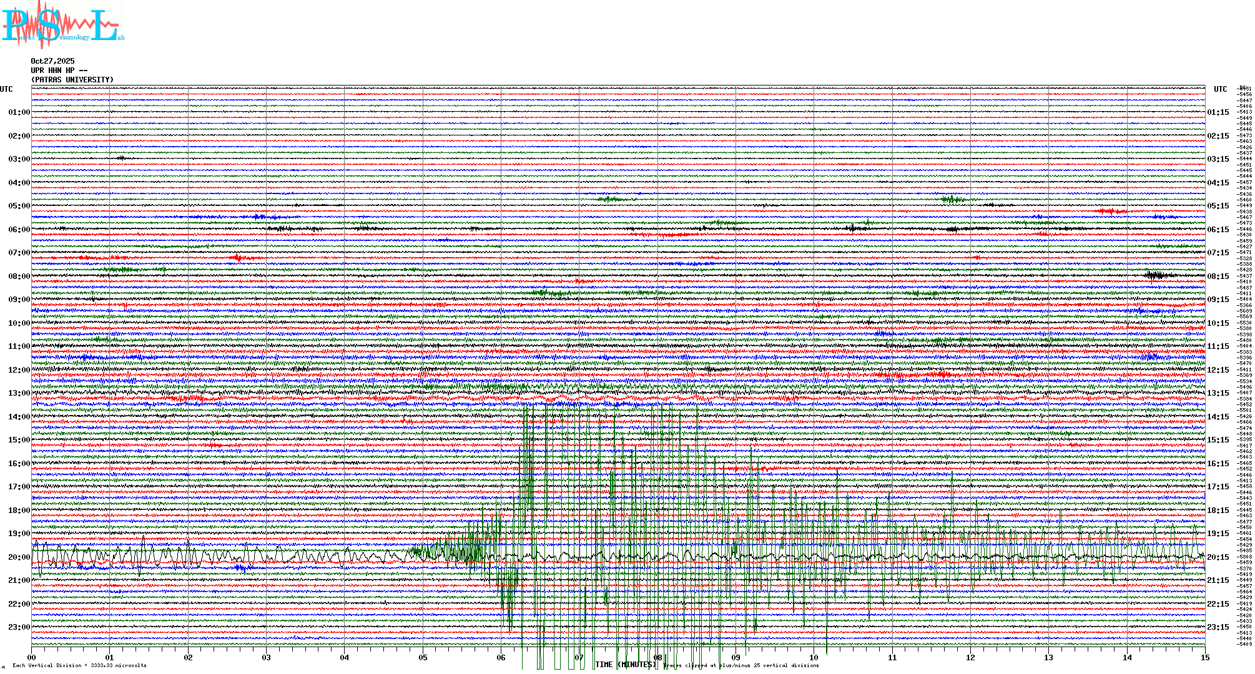This screenshot has width=1255, height=674.
Task: Click minute marker 03 on bottom axis
Action: tap(267, 657)
